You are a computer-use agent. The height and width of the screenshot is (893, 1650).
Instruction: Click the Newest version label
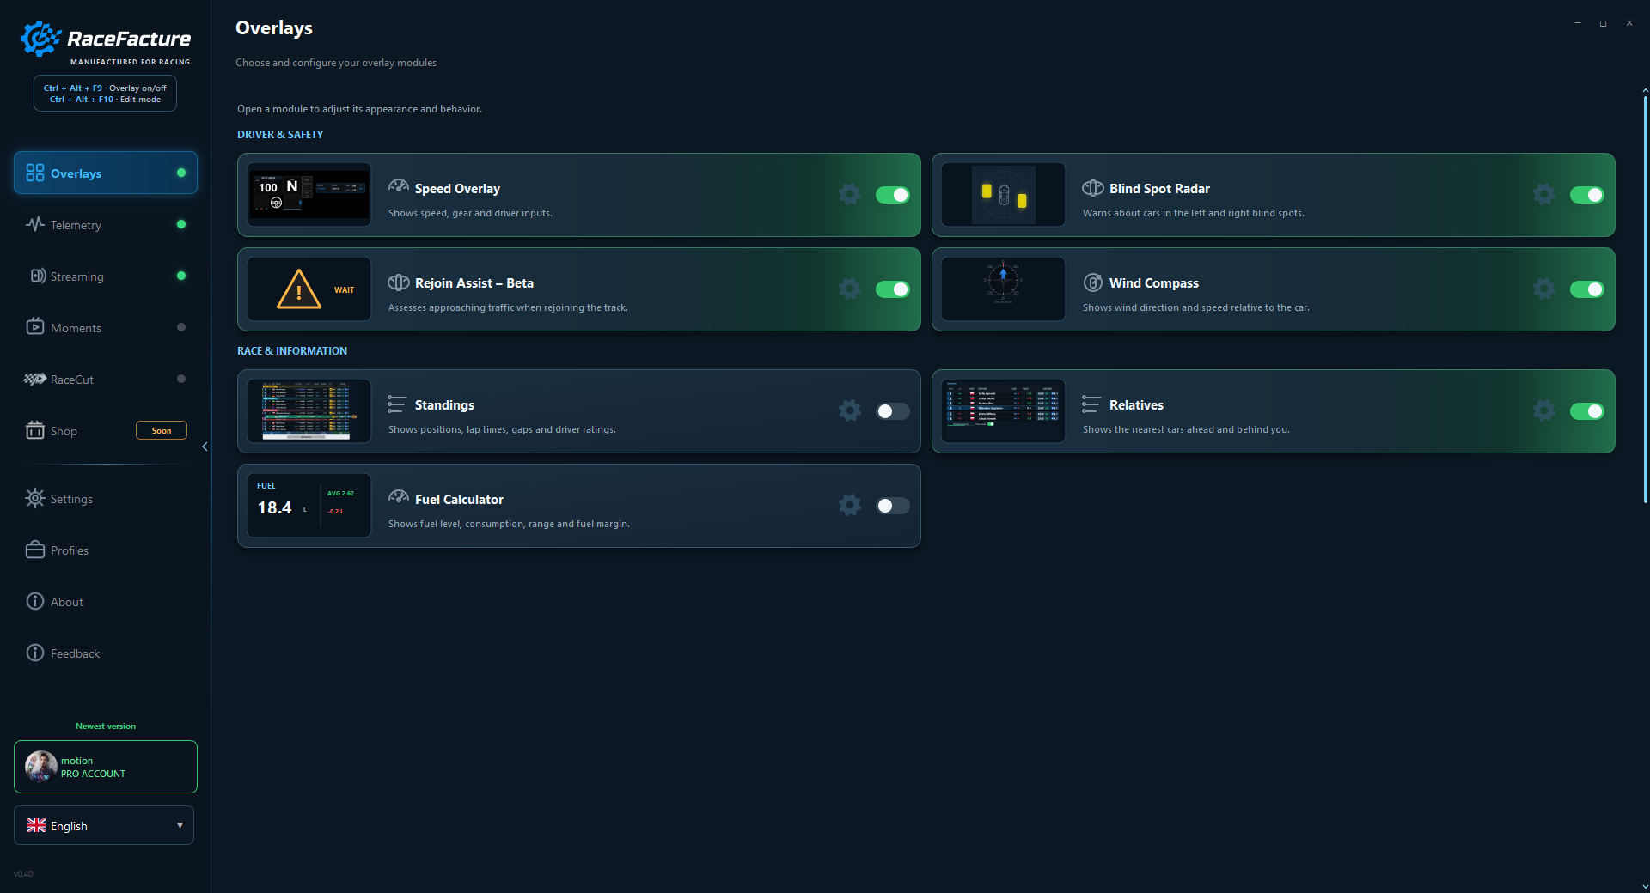coord(106,726)
